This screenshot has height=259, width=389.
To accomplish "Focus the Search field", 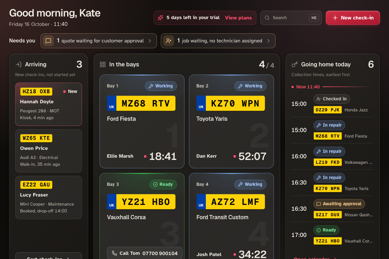I will coord(291,18).
